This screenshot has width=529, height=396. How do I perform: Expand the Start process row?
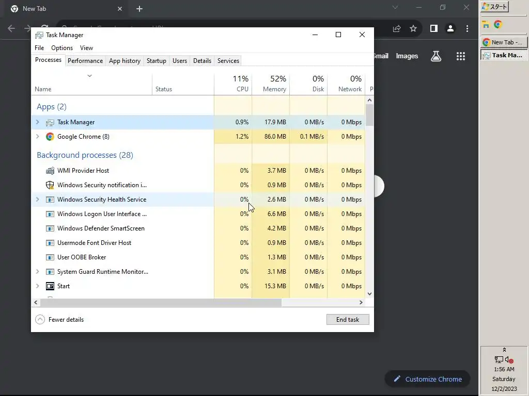pos(38,286)
